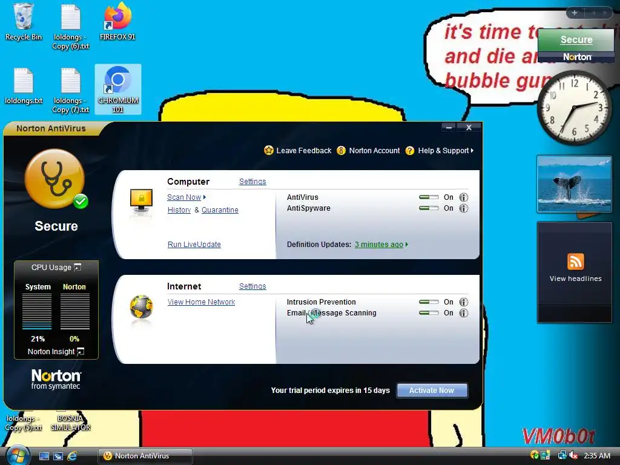Click Norton AntiVirus taskbar button
This screenshot has height=465, width=620.
(x=145, y=456)
